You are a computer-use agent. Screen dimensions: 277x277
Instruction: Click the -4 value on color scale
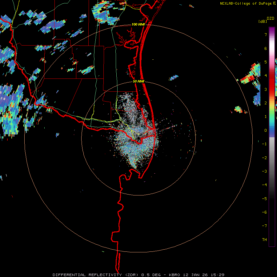pyautogui.click(x=264, y=185)
